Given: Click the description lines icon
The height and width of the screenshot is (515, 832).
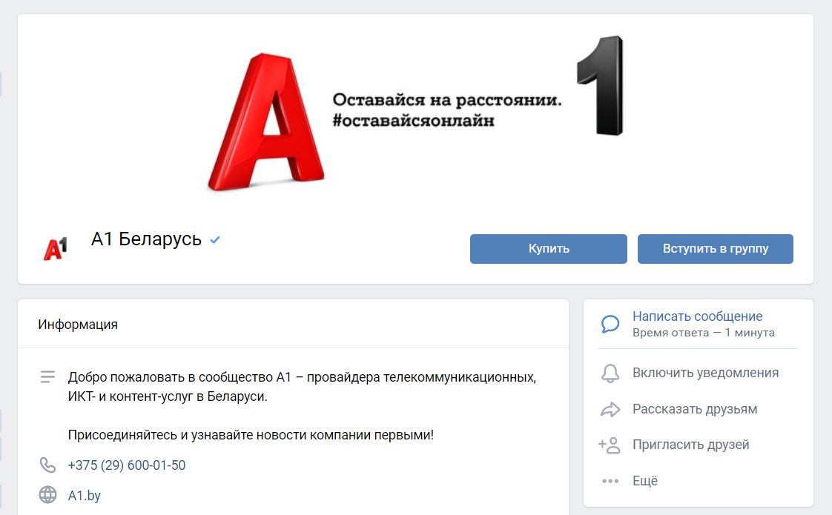Looking at the screenshot, I should (x=47, y=377).
